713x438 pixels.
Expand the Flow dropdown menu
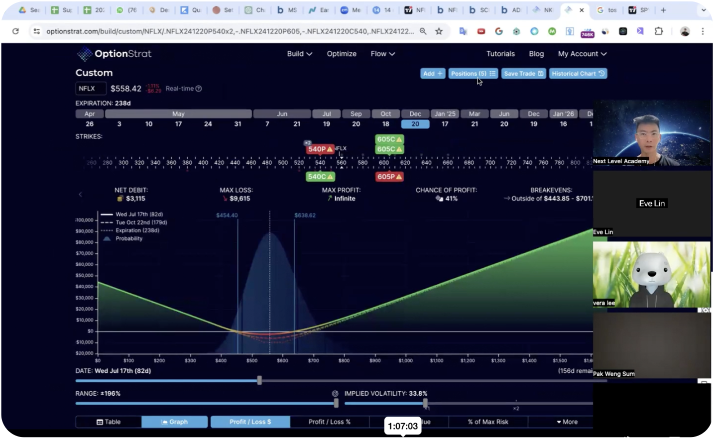coord(382,54)
